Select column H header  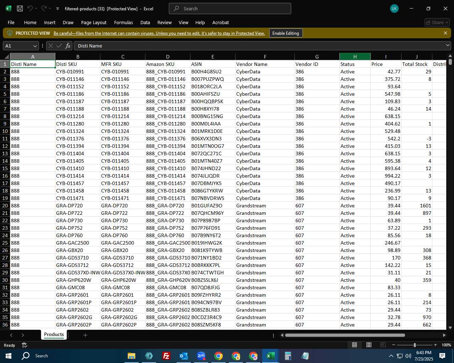coord(355,57)
